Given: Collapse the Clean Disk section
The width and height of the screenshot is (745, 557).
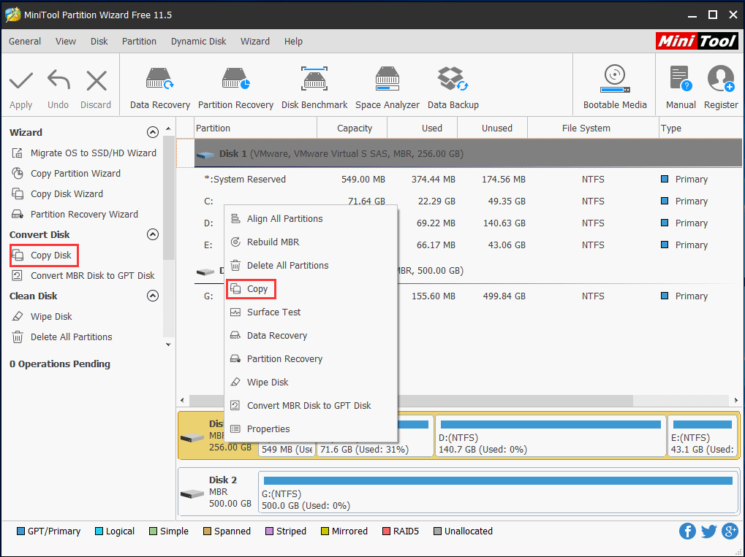Looking at the screenshot, I should pos(153,296).
